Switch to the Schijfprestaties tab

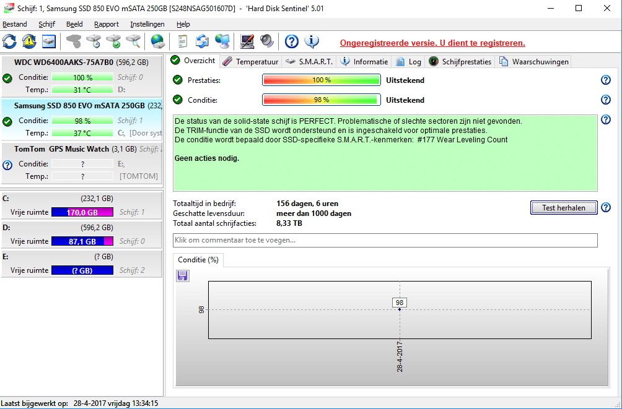click(460, 61)
